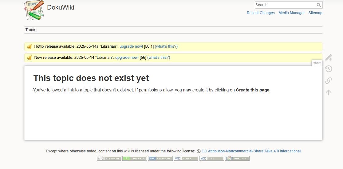The image size is (343, 169).
Task: Click the Hotfix release upgrade now link
Action: click(131, 46)
